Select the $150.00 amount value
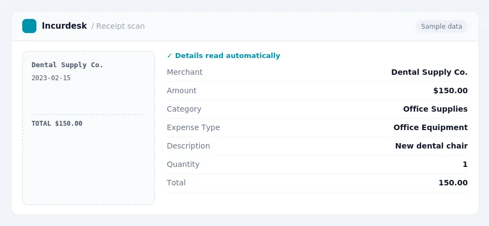489x226 pixels. (x=450, y=91)
